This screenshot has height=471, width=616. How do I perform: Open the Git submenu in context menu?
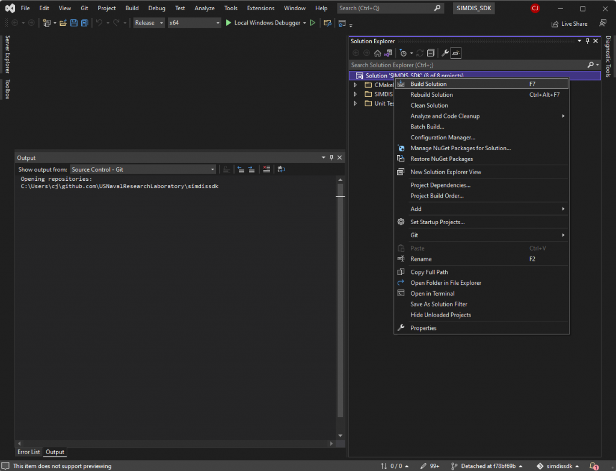482,235
